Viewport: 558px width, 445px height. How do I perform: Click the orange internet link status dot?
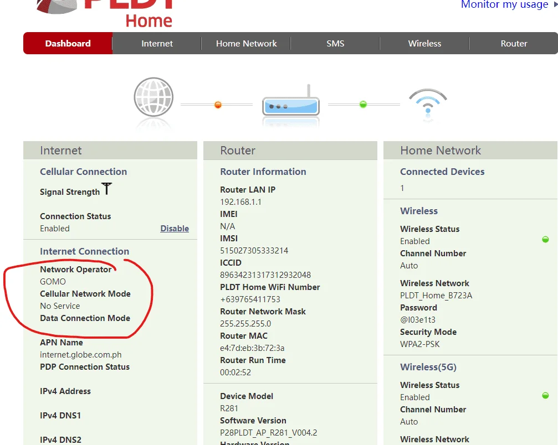point(218,105)
